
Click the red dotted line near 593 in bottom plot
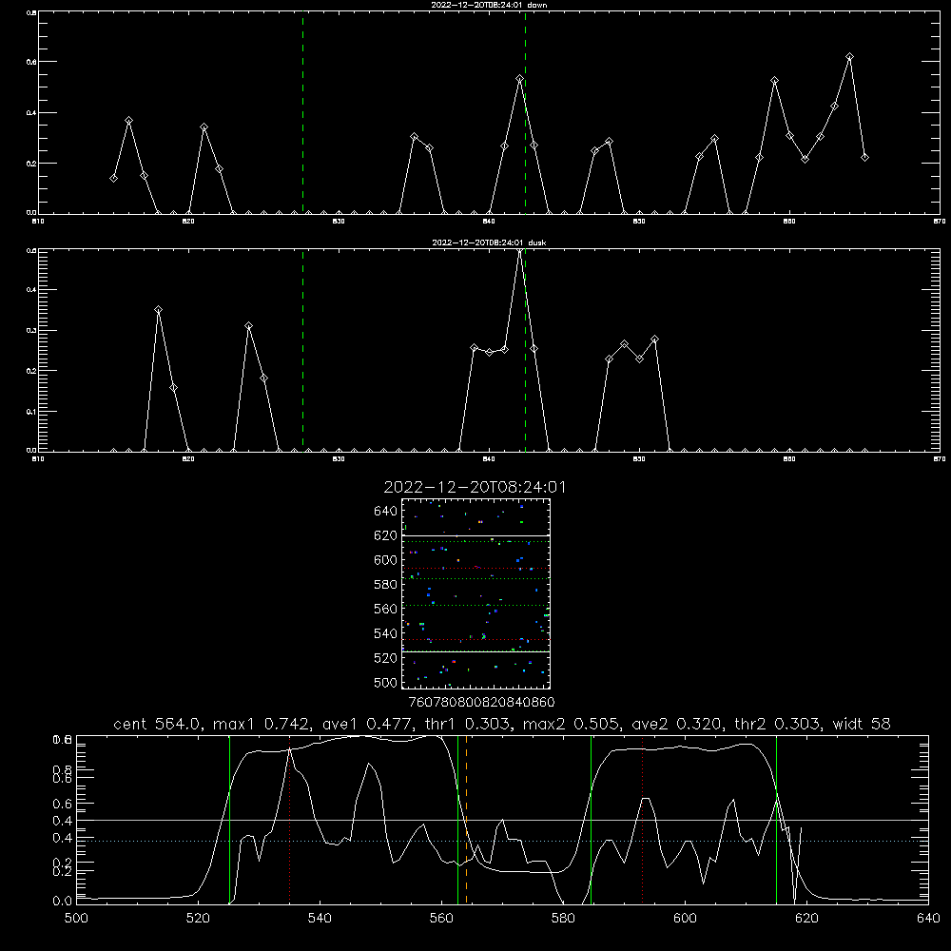(x=642, y=819)
